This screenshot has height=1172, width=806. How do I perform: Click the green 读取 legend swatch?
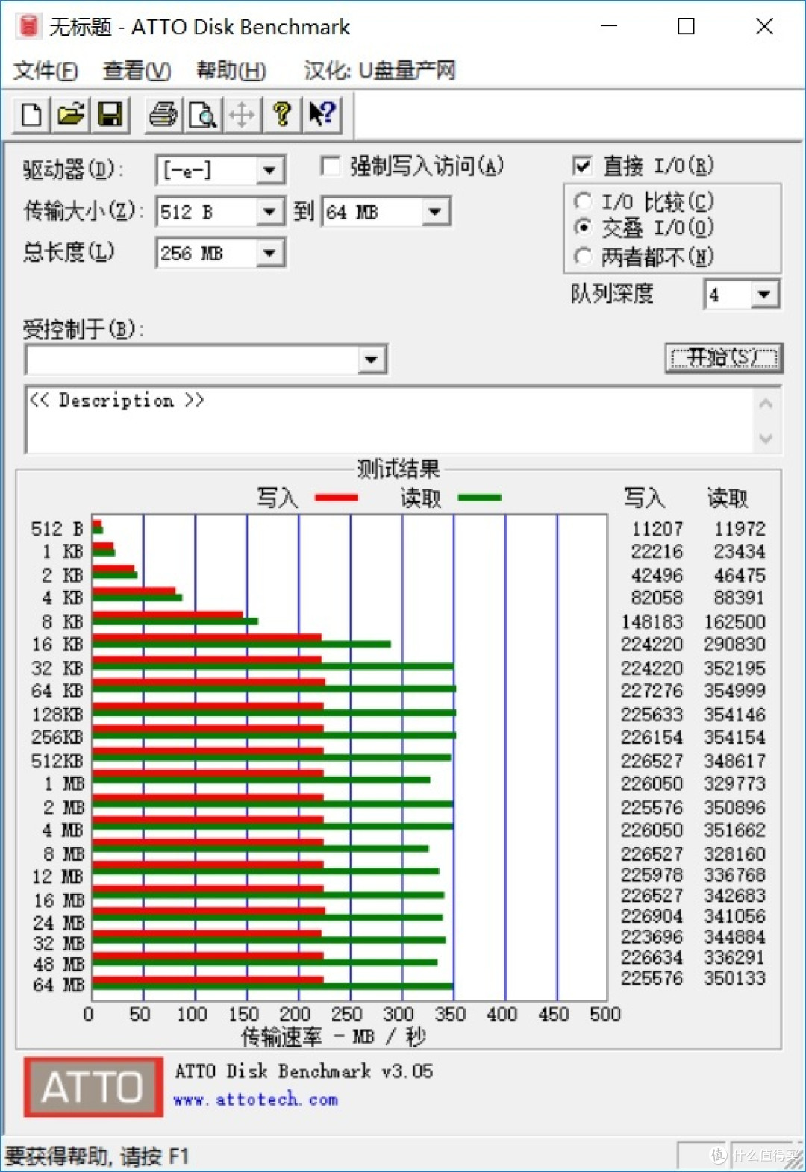[x=479, y=498]
